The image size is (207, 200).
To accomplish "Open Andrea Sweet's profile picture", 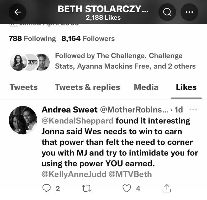I will pos(23,120).
